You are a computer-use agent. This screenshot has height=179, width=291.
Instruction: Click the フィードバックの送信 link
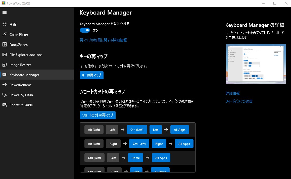pyautogui.click(x=239, y=101)
